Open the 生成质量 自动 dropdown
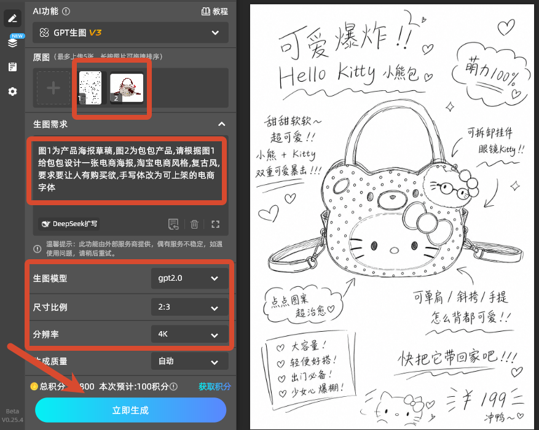This screenshot has width=539, height=430. pyautogui.click(x=190, y=361)
